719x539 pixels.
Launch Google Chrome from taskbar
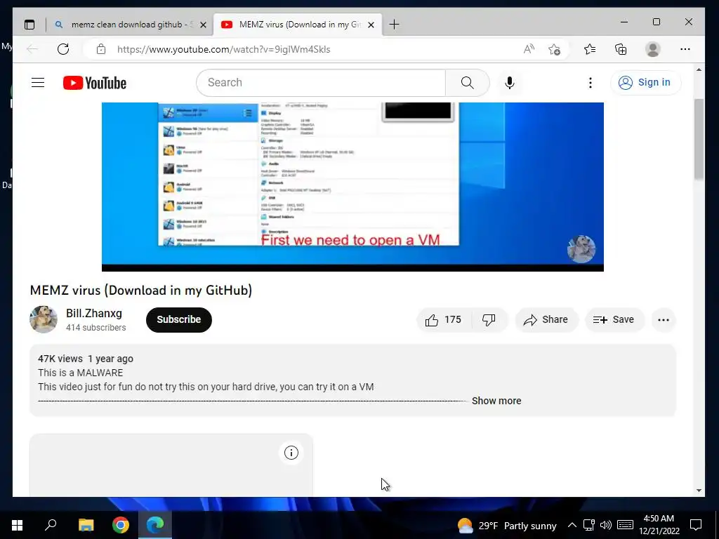[x=121, y=525]
